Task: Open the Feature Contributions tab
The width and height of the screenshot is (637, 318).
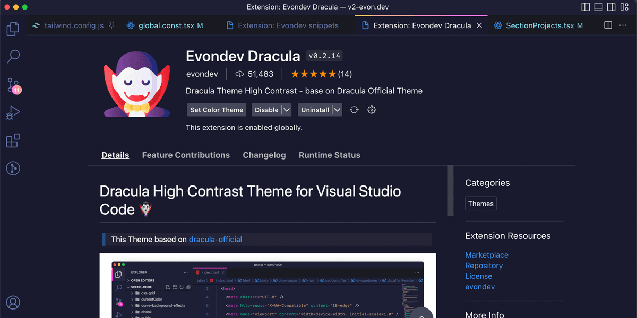Action: (186, 155)
